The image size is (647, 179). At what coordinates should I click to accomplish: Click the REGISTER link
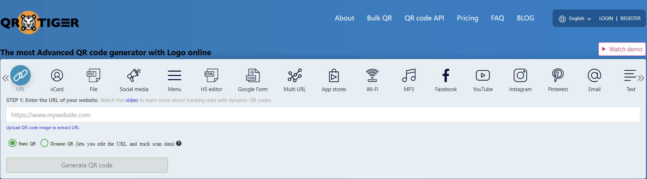click(630, 18)
